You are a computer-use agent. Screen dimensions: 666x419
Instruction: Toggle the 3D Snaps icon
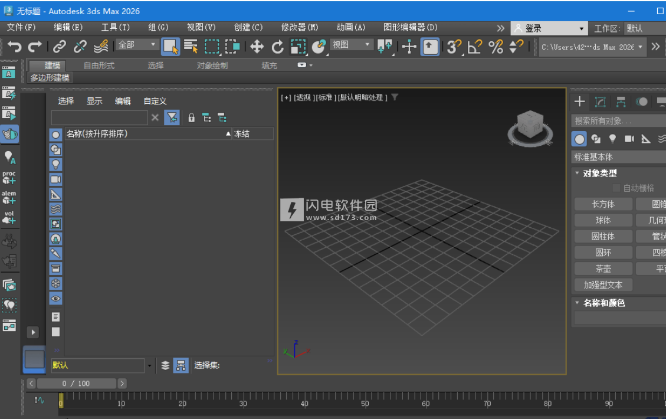(x=453, y=47)
